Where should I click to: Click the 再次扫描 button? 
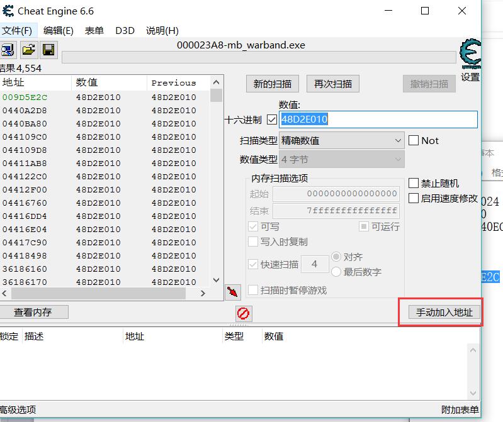coord(333,84)
